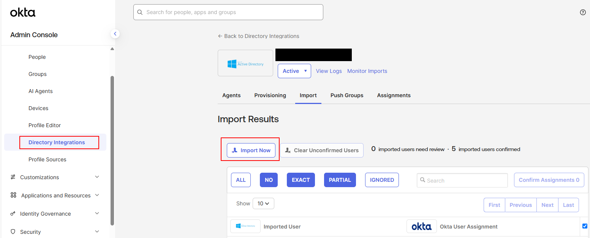590x238 pixels.
Task: Click the global search field
Action: click(228, 12)
